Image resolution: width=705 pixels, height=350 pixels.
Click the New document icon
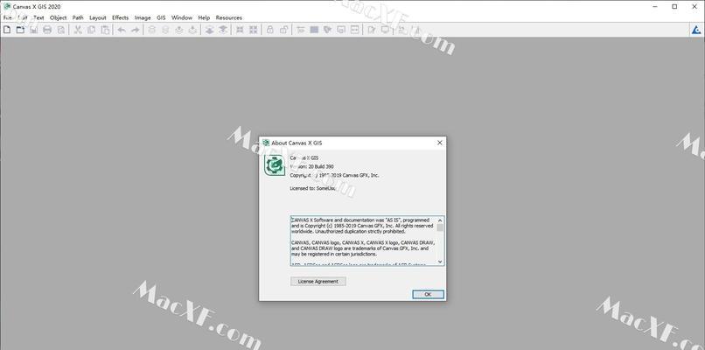(7, 30)
